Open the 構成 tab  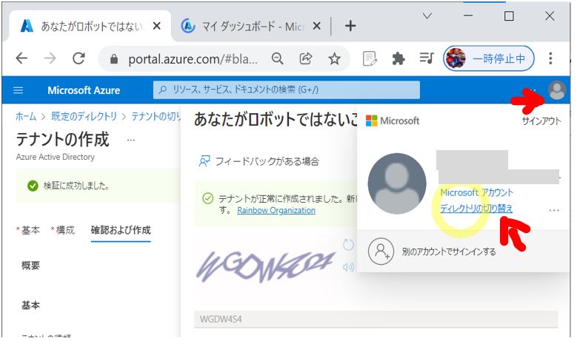click(65, 230)
